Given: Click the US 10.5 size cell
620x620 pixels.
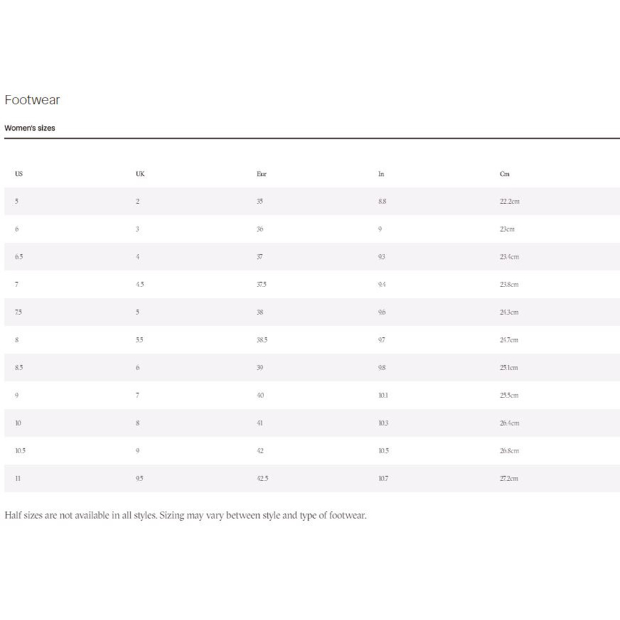Looking at the screenshot, I should tap(20, 450).
